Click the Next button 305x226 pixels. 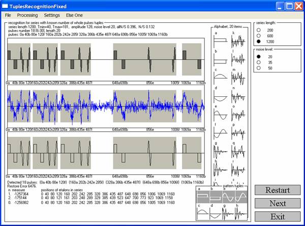click(x=278, y=203)
